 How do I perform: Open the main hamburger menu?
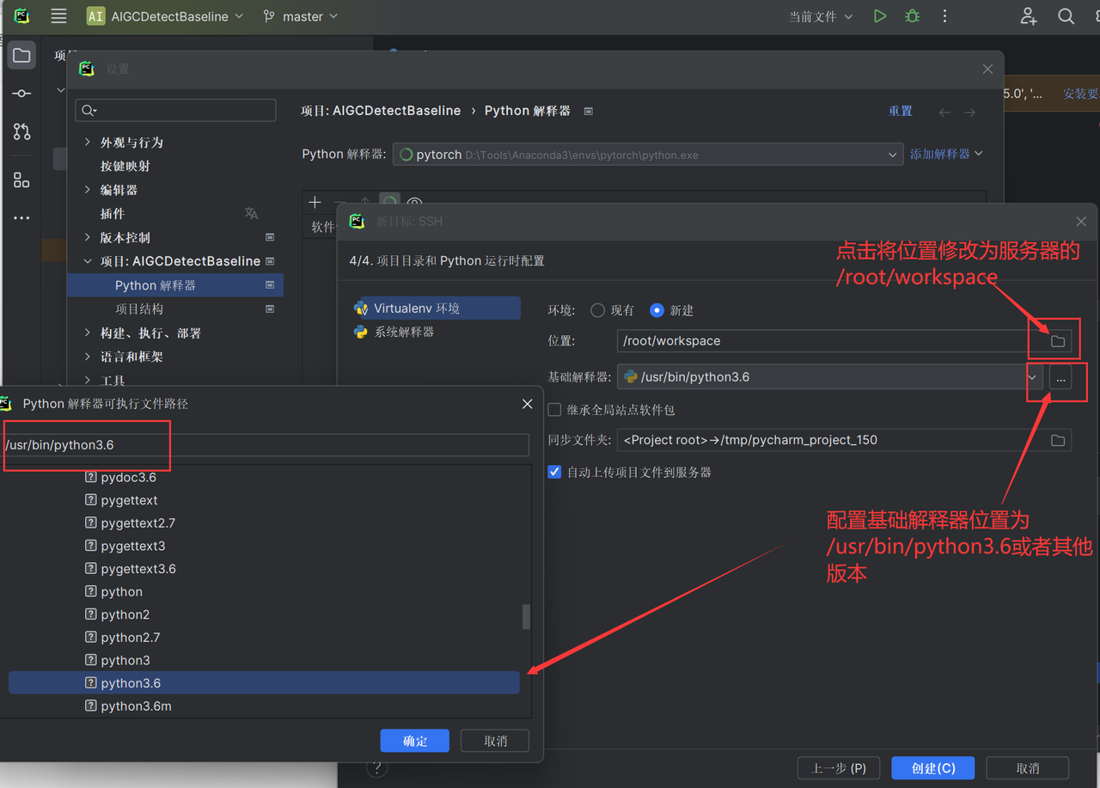click(58, 16)
